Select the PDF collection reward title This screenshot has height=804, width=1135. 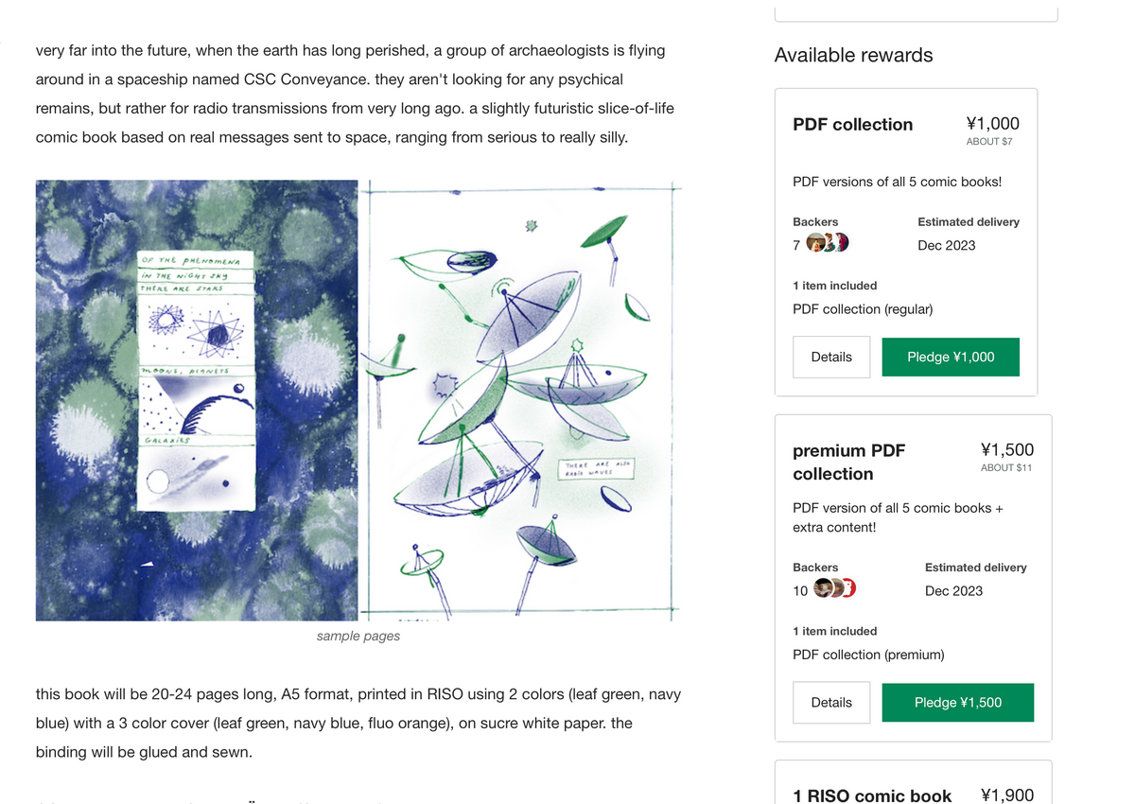pyautogui.click(x=852, y=125)
